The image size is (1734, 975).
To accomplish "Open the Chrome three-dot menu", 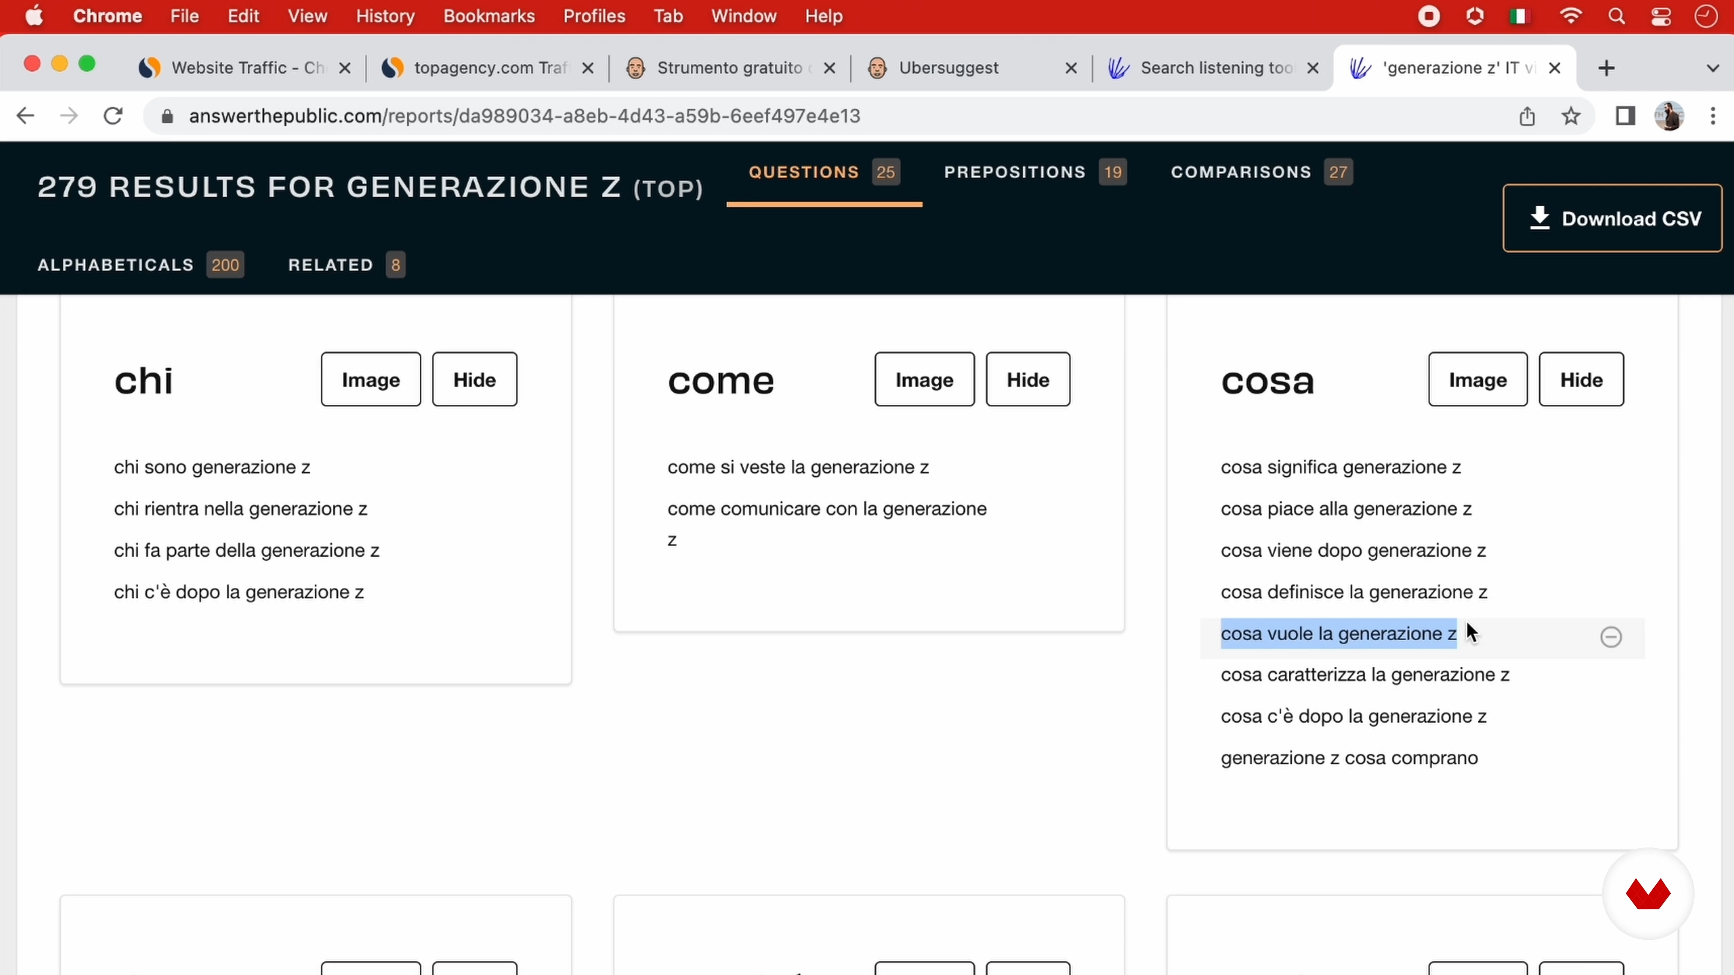I will tap(1712, 116).
